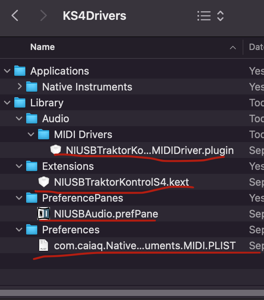264x300 pixels.
Task: Select the com.caiaq.Native...uments.MIDI.PLIST file name
Action: [x=145, y=246]
